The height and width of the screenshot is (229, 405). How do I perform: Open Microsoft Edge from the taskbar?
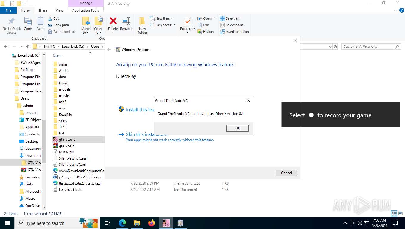pyautogui.click(x=122, y=223)
